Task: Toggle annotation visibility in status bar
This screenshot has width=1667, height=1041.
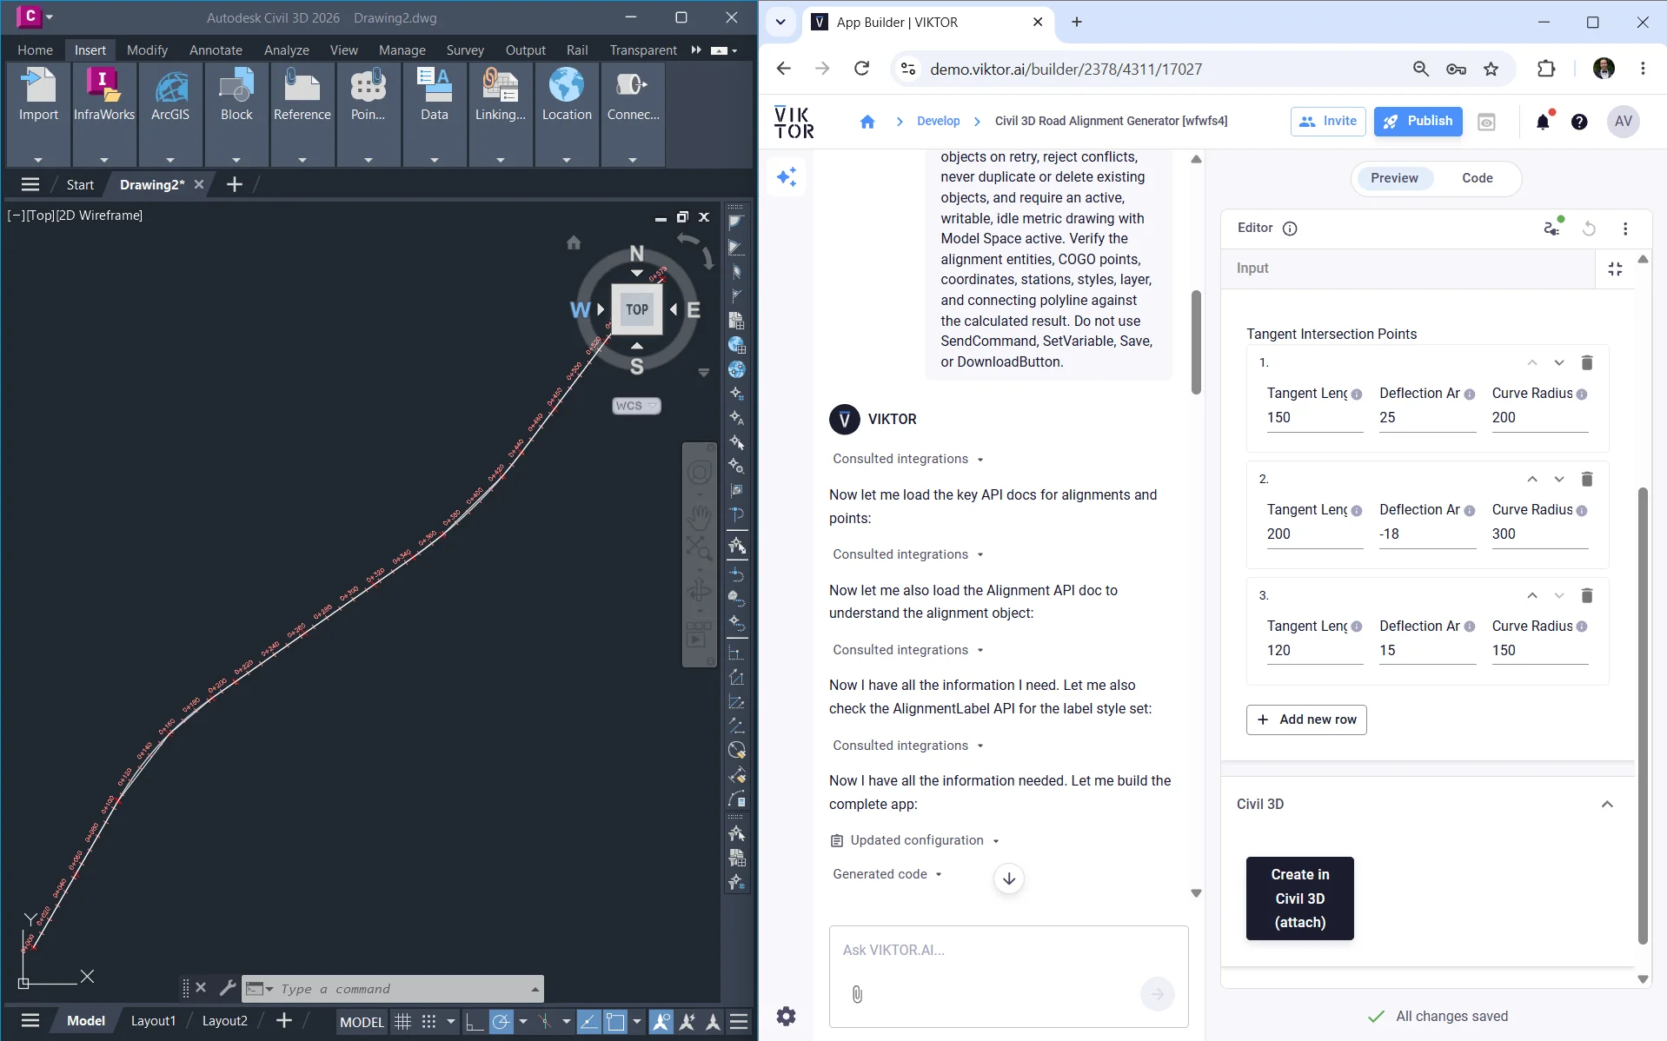Action: [x=661, y=1022]
